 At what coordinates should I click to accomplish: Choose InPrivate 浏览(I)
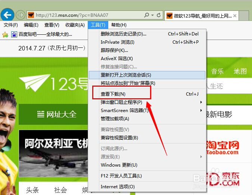pos(147,42)
